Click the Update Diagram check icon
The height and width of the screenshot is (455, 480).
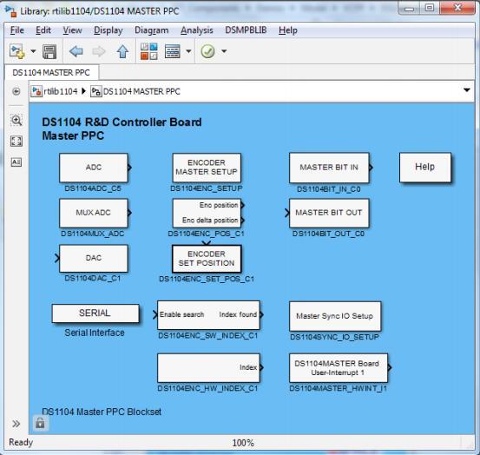(x=207, y=51)
